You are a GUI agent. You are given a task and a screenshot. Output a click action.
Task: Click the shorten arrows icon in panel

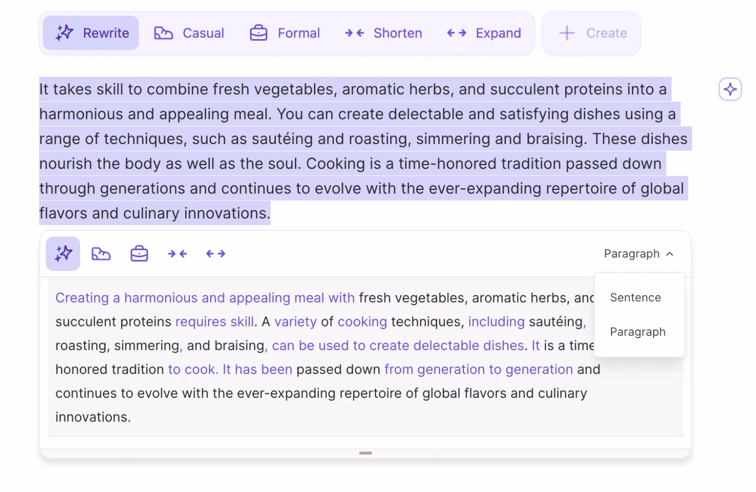pos(177,254)
